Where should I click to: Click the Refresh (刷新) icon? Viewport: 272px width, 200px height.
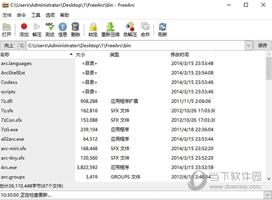point(163,27)
